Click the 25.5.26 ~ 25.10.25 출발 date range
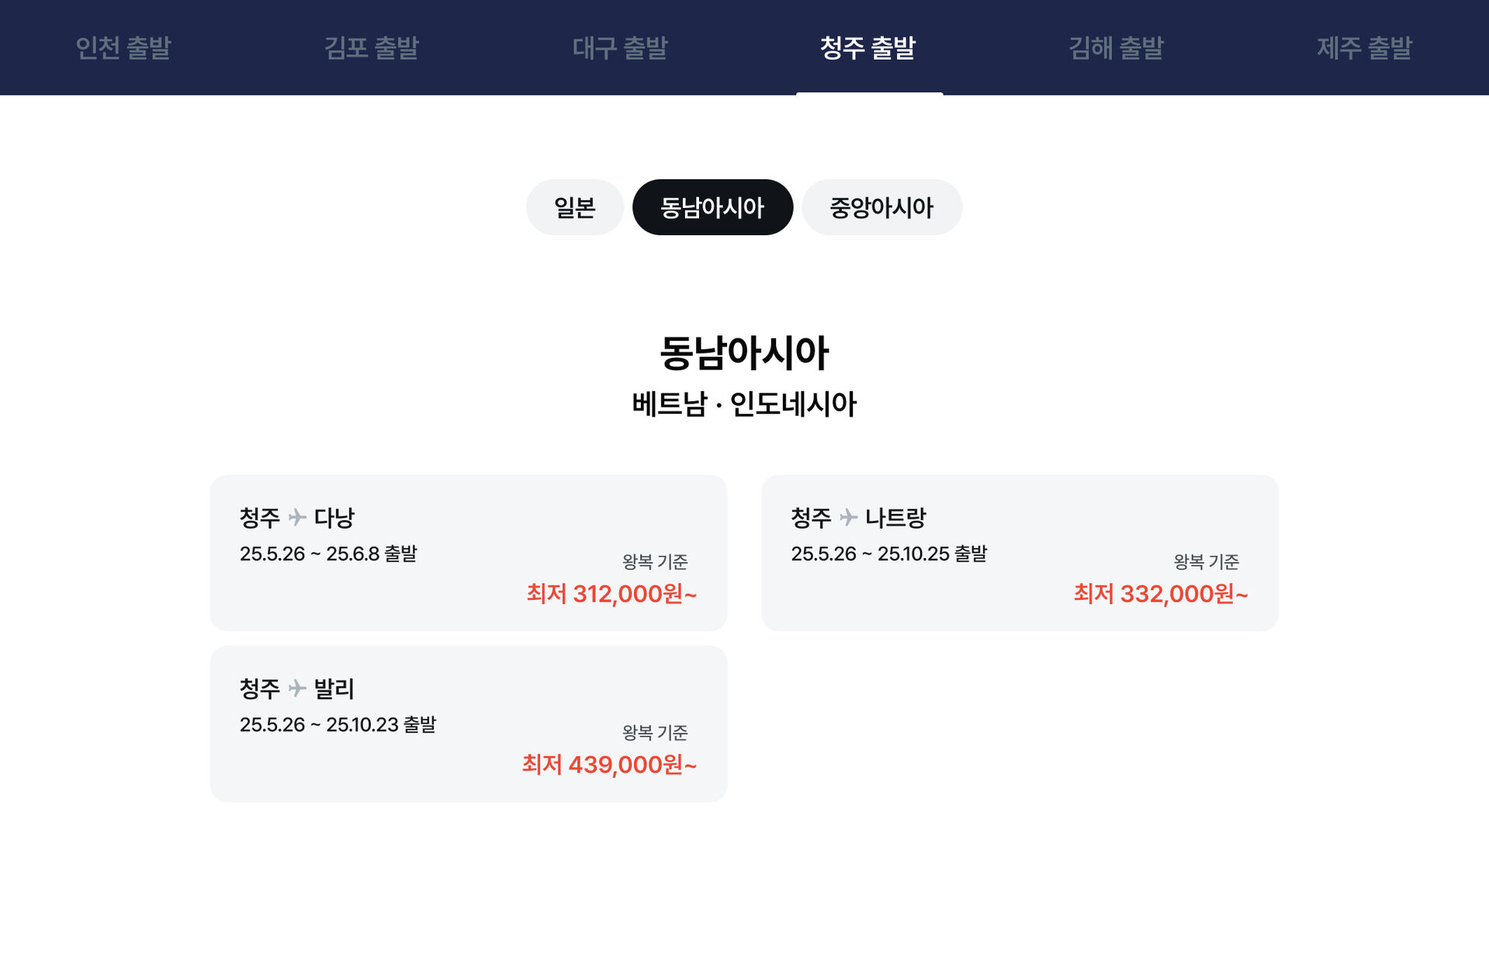 click(889, 554)
